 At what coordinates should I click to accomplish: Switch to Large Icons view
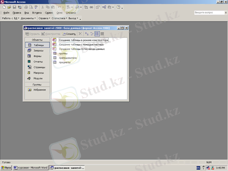point(87,34)
